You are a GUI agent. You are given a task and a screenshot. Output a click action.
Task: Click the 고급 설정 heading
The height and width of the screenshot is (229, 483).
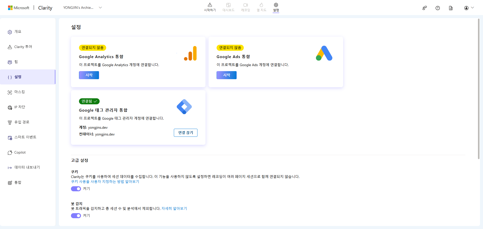[79, 160]
